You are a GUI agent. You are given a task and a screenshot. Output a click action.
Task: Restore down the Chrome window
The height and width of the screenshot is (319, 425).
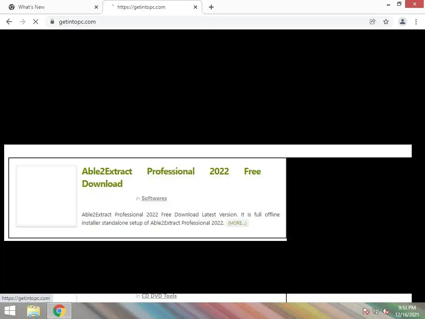(399, 4)
